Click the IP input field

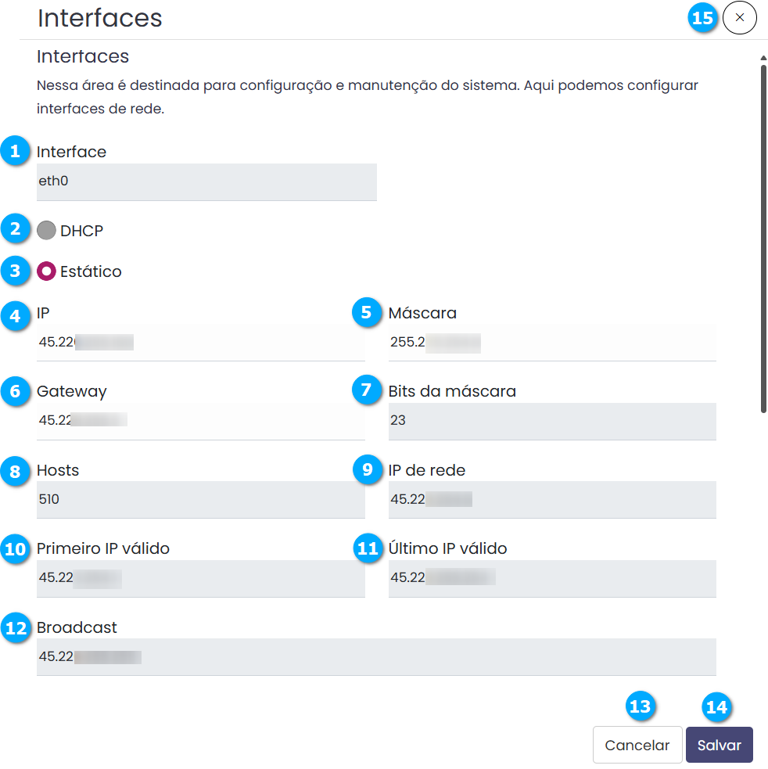[200, 343]
